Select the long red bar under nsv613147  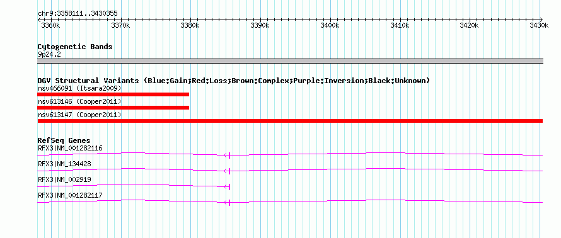coord(290,121)
